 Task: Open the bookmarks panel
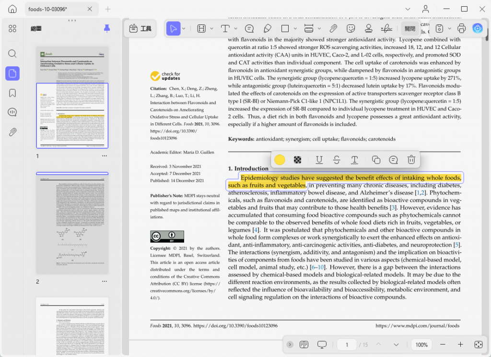12,93
